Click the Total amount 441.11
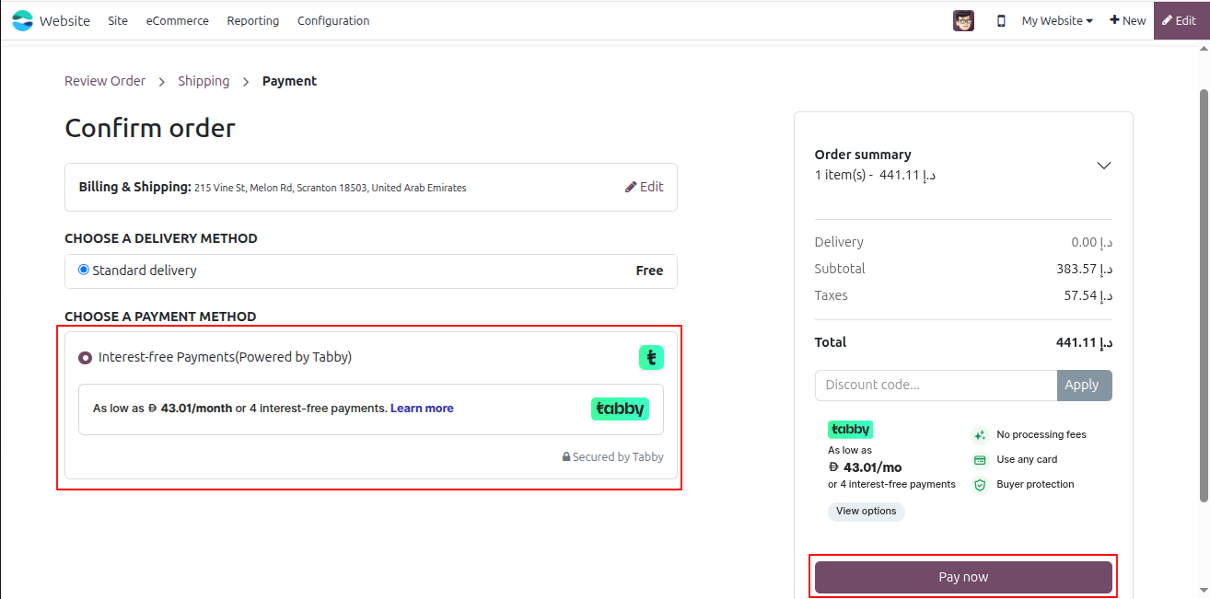 [x=1084, y=342]
